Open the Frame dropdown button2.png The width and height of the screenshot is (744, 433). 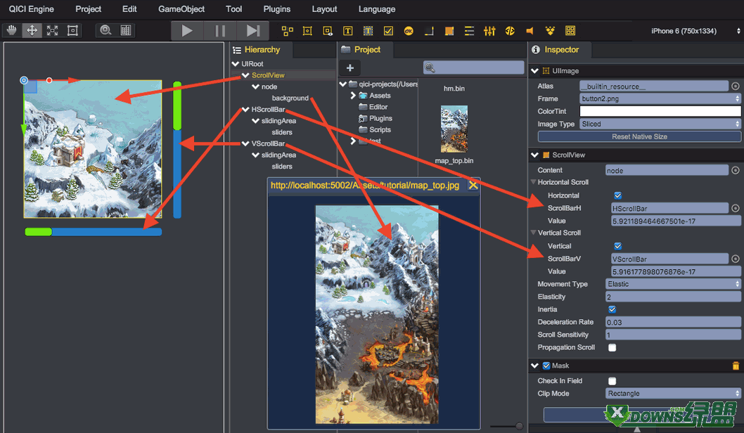click(660, 98)
